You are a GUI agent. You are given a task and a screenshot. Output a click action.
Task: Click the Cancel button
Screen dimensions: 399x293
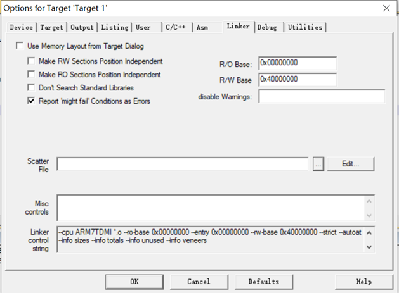(x=199, y=282)
